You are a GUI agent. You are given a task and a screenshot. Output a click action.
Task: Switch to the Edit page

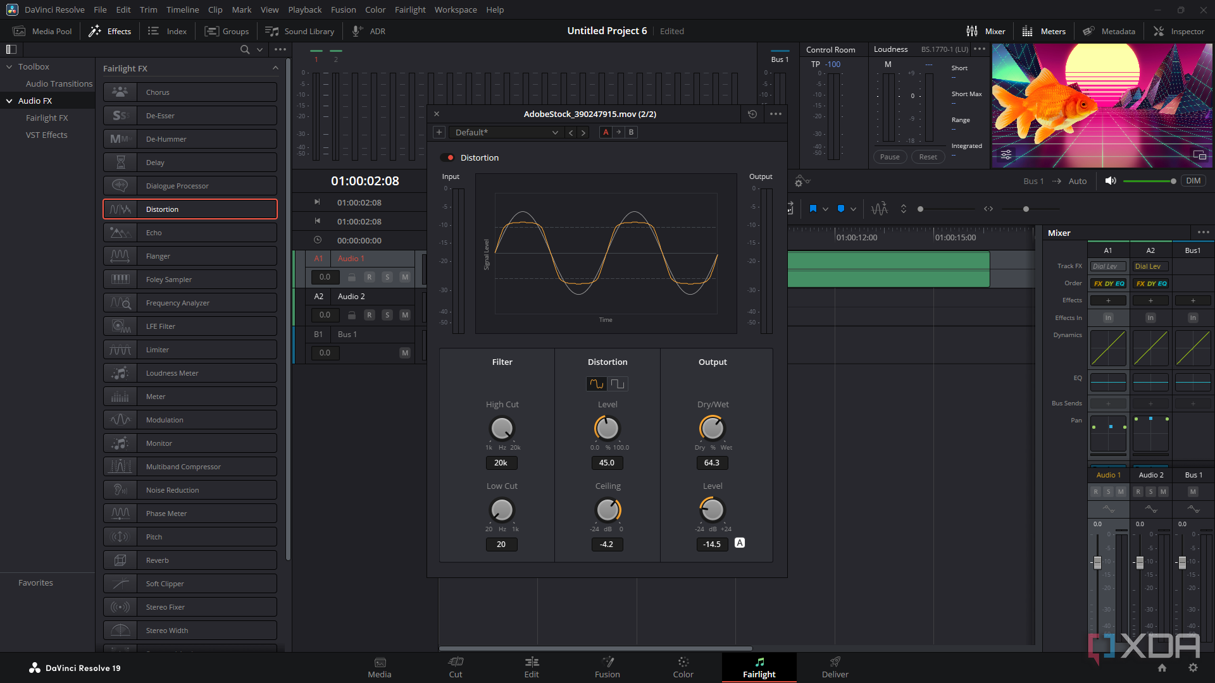tap(532, 668)
